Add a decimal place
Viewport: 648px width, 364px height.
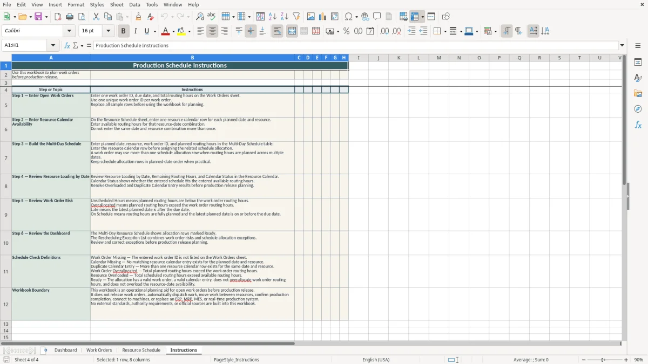[x=384, y=31]
